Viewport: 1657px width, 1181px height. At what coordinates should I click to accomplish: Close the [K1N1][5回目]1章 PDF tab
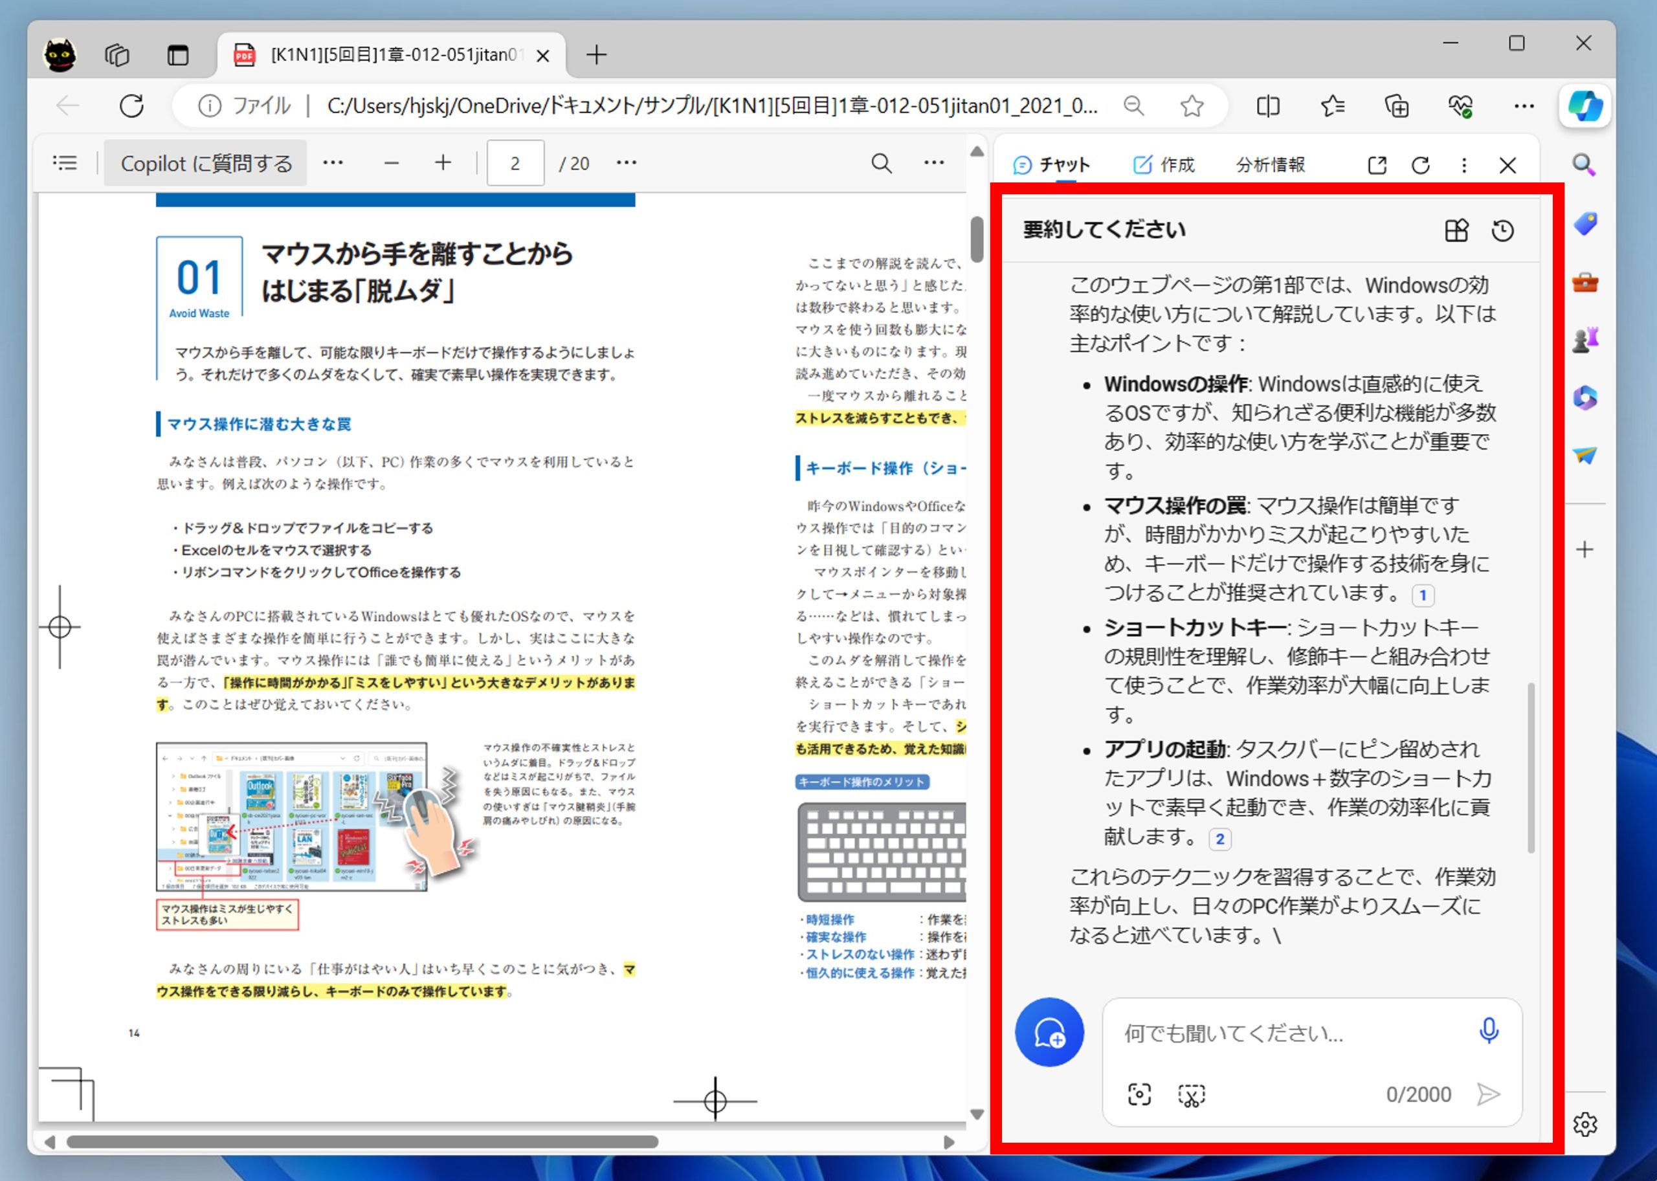tap(542, 55)
